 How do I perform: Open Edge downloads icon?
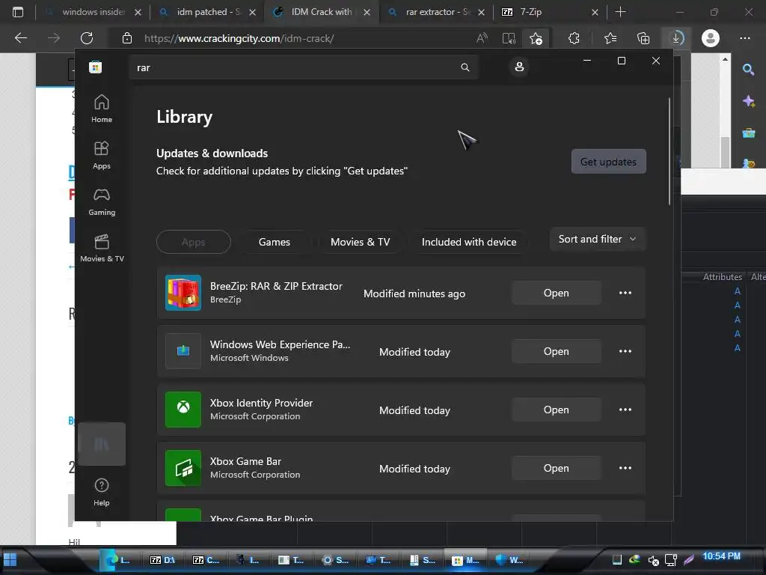coord(676,38)
